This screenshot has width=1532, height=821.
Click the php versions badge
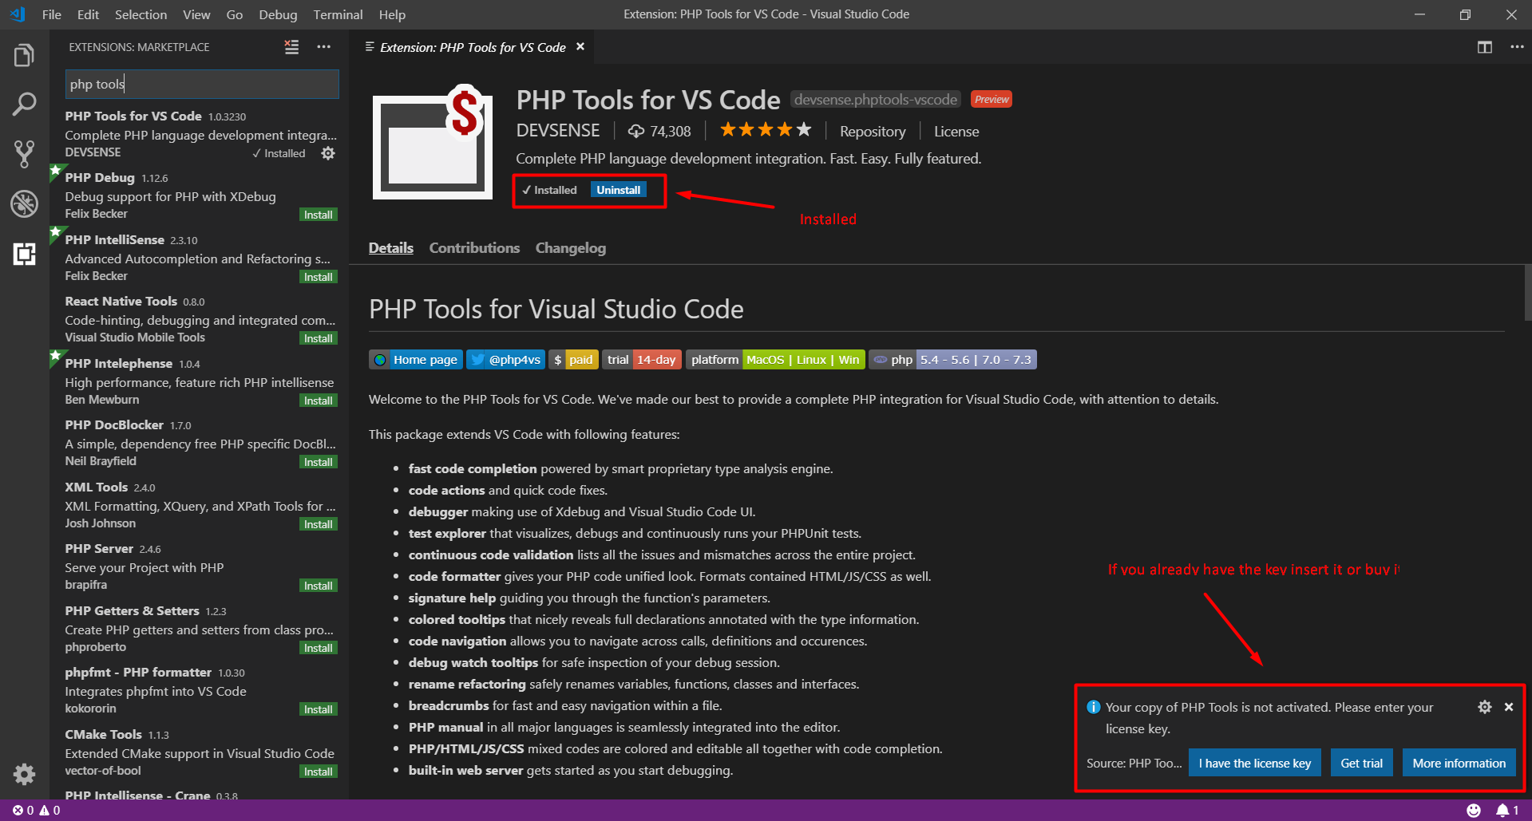[x=952, y=360]
